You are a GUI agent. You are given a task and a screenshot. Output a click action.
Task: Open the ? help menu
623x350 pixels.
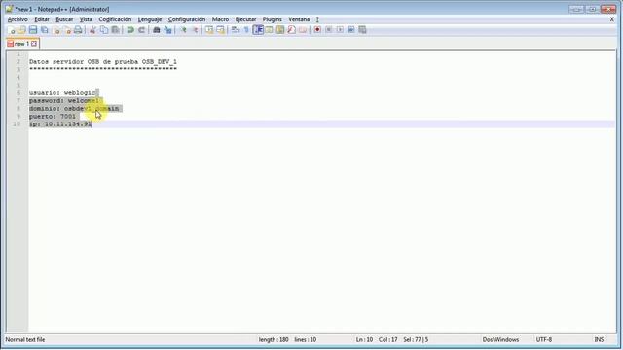(x=317, y=19)
